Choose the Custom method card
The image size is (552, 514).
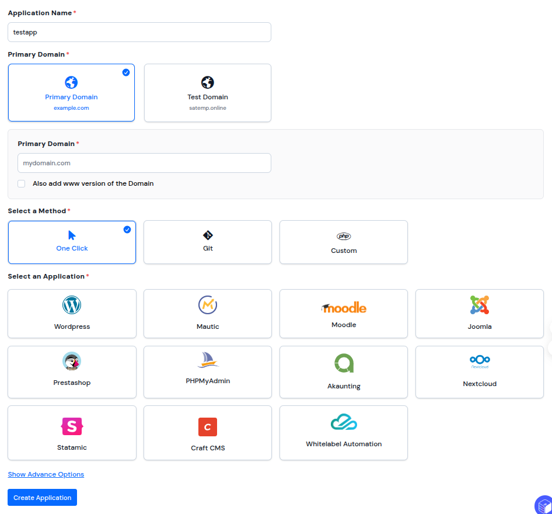pyautogui.click(x=344, y=242)
